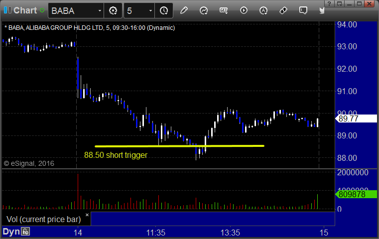Click the Chart window title text
379x239 pixels.
click(25, 10)
